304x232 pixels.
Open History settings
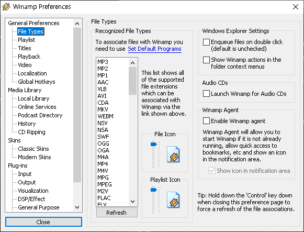(27, 124)
